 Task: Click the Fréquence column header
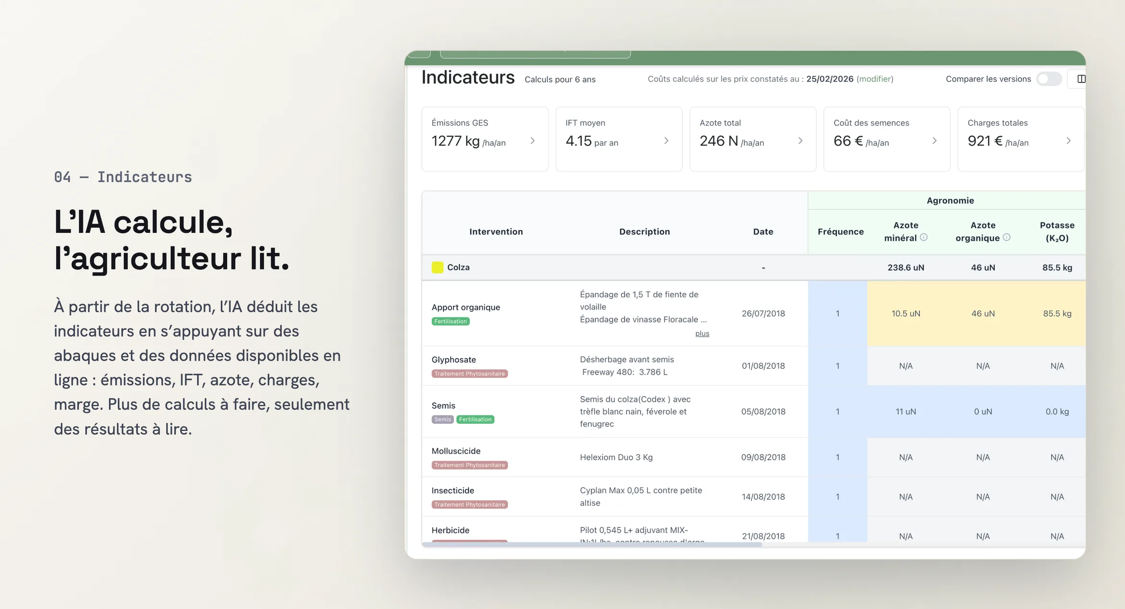pos(840,231)
